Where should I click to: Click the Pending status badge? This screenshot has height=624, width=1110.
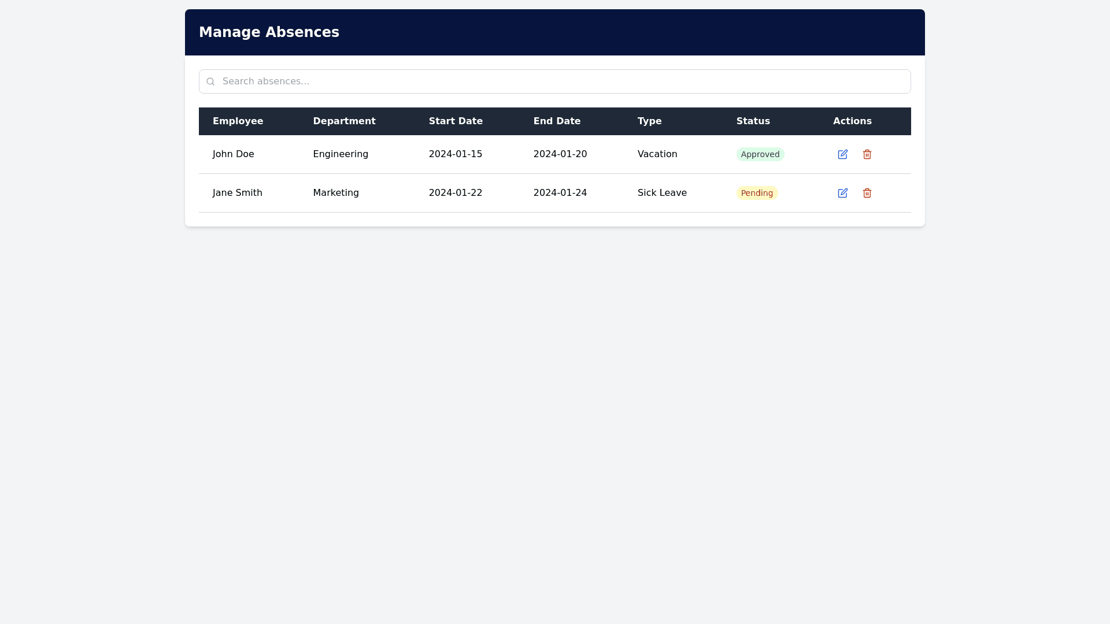click(x=756, y=193)
